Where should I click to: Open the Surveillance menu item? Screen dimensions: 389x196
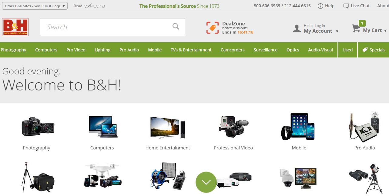point(265,50)
